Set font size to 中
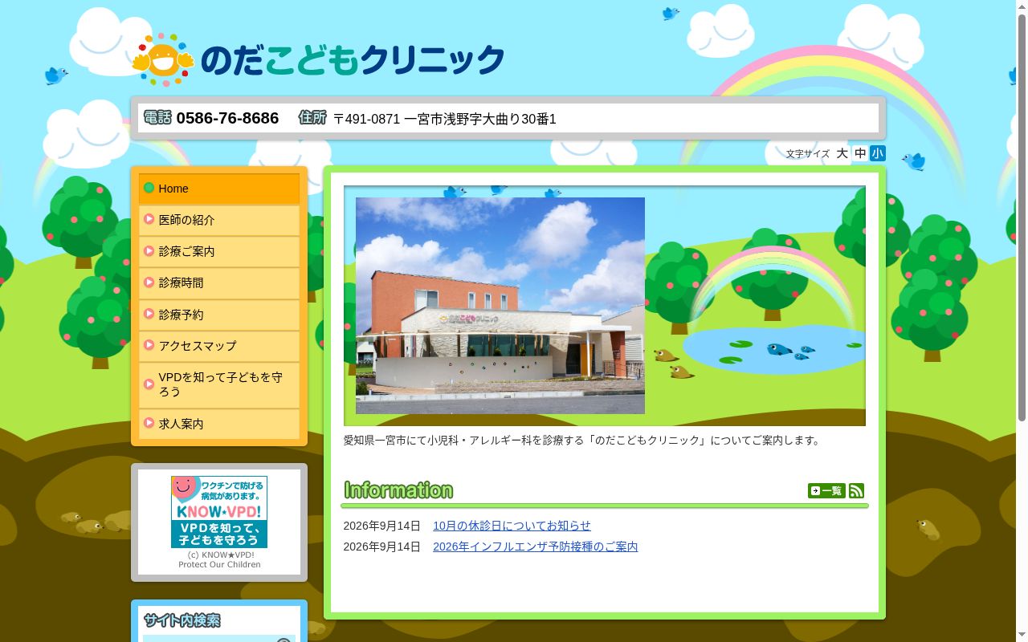Viewport: 1028px width, 642px height. (860, 153)
